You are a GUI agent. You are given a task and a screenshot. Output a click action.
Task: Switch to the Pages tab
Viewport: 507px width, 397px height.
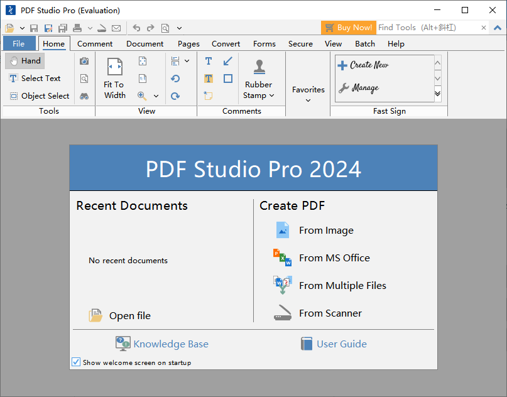pyautogui.click(x=188, y=43)
